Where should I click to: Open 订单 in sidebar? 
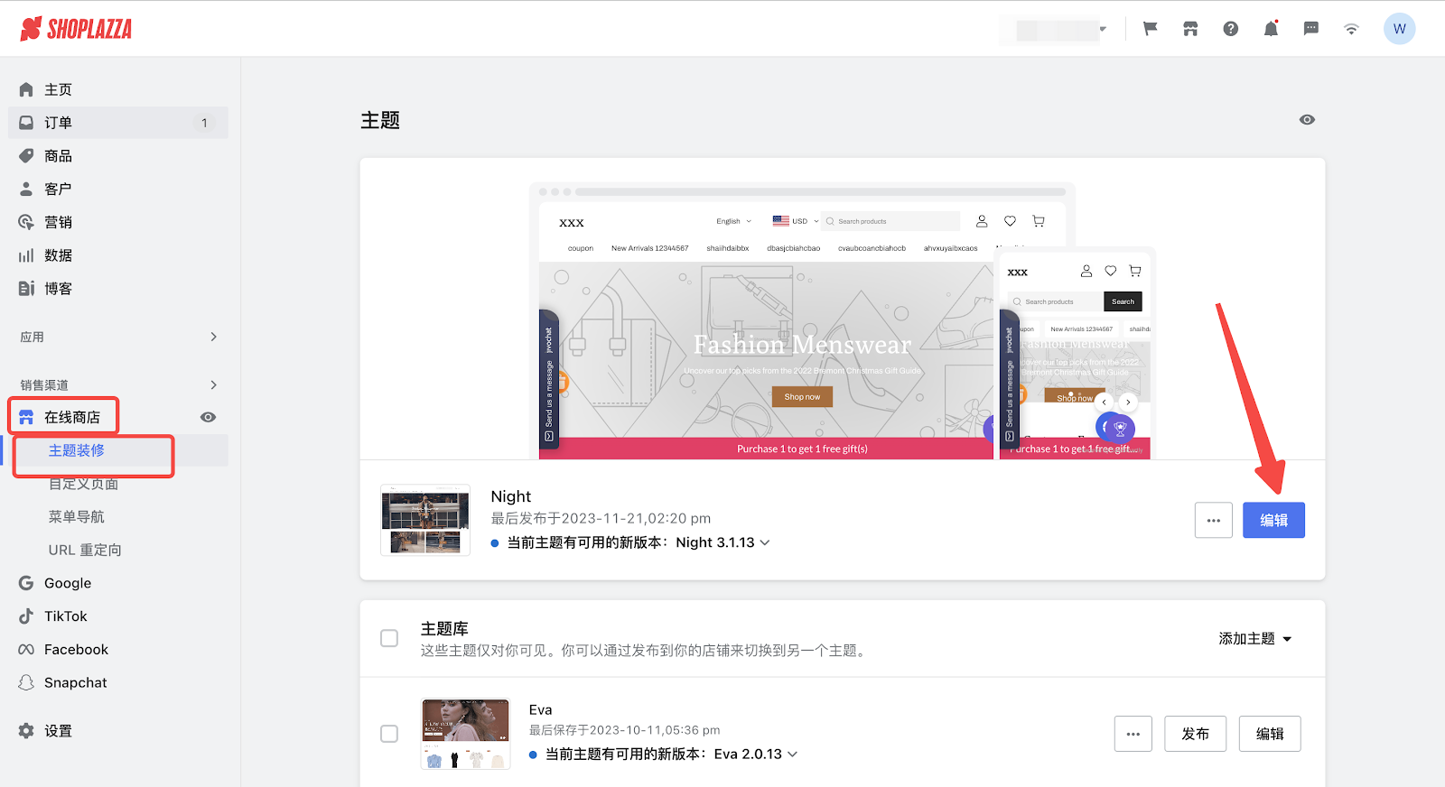(117, 123)
